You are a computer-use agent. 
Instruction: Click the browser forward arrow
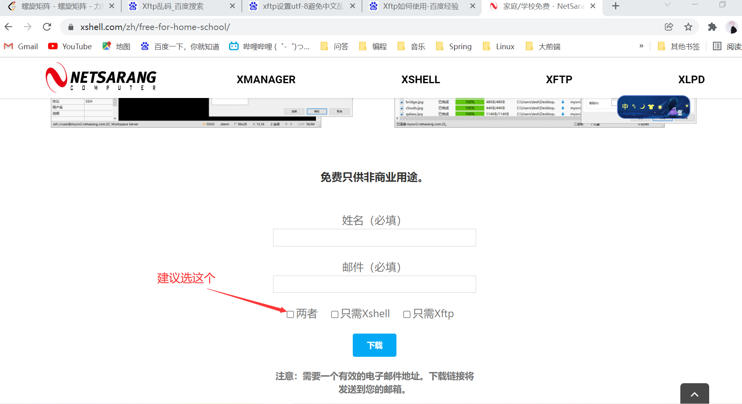pos(28,27)
